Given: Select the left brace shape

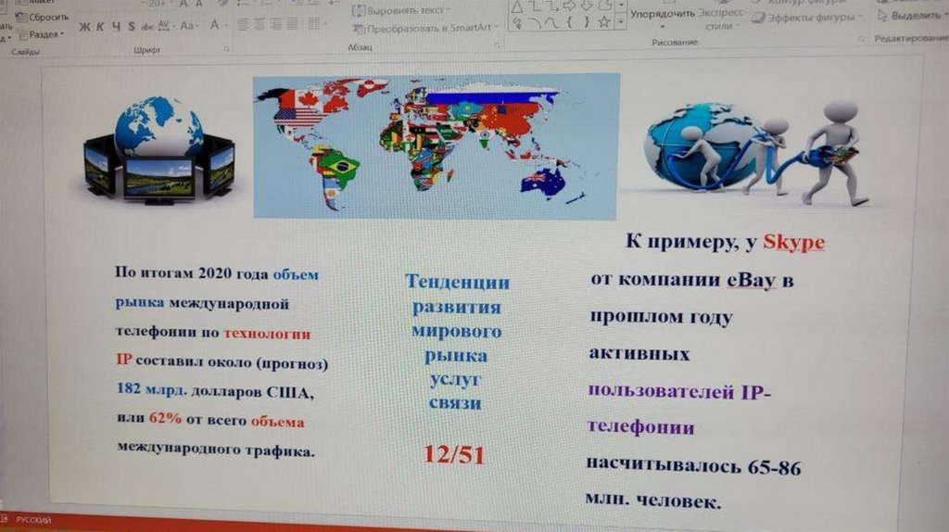Looking at the screenshot, I should (x=570, y=23).
